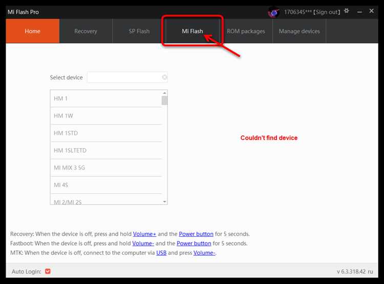Image resolution: width=384 pixels, height=284 pixels.
Task: Open settings via the gear icon
Action: point(347,11)
